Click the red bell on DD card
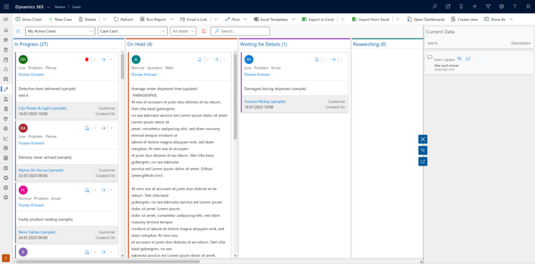The image size is (535, 264). coord(86,59)
